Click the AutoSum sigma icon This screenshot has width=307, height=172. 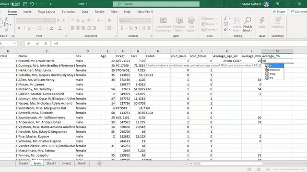226,19
